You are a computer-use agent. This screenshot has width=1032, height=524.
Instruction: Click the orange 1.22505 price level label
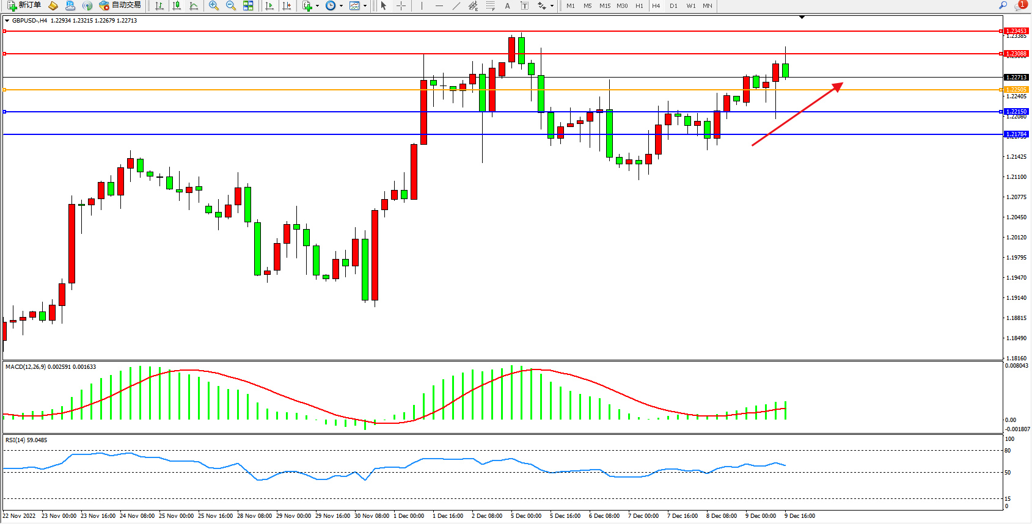click(1017, 90)
